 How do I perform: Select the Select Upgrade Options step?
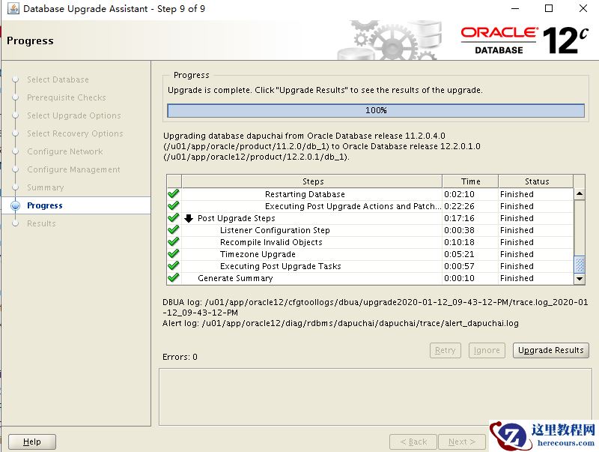tap(73, 115)
